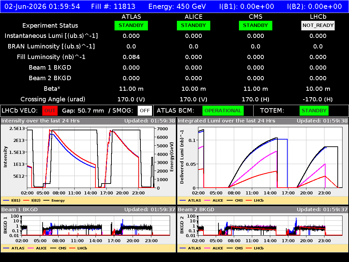Click the I(B2) legend entry in intensity chart
Image resolution: width=349 pixels, height=262 pixels.
click(x=32, y=201)
